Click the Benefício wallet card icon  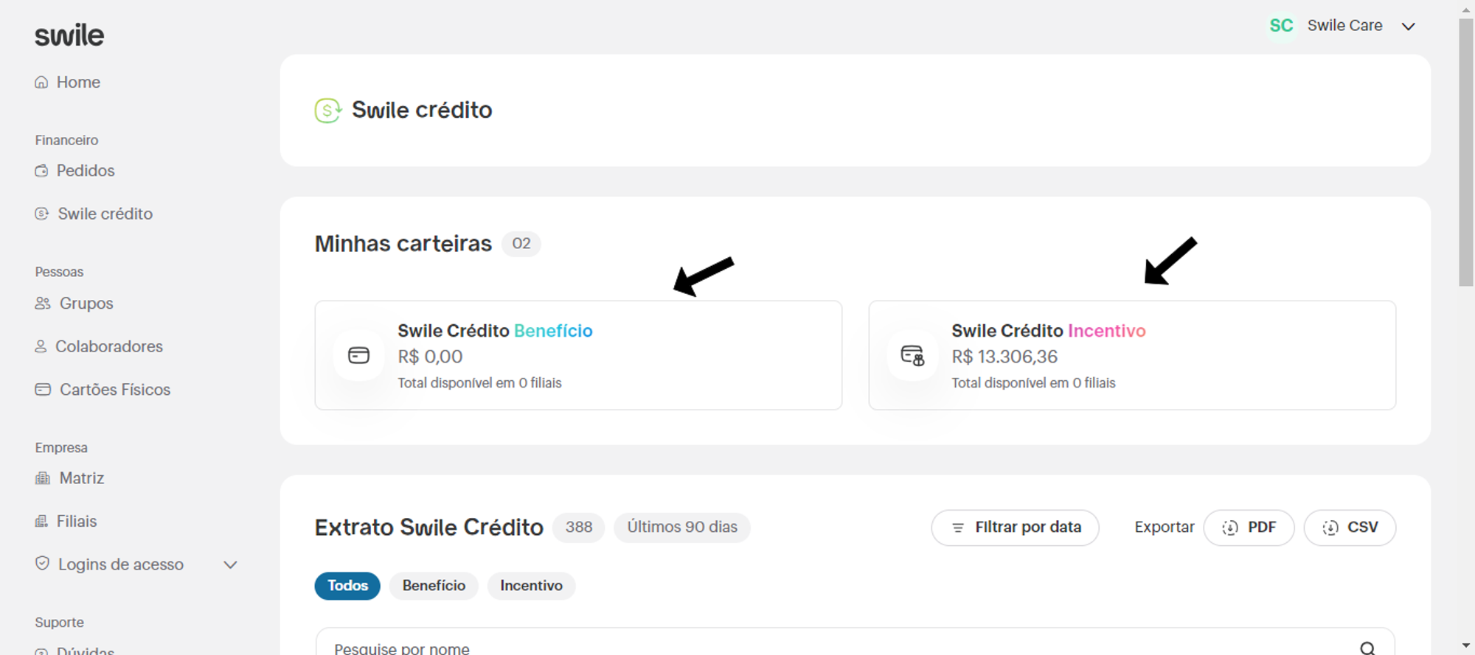359,356
